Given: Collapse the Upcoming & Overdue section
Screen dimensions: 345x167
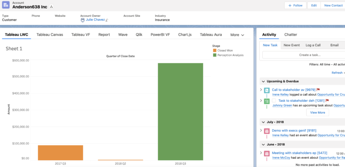Looking at the screenshot, I should tap(263, 81).
